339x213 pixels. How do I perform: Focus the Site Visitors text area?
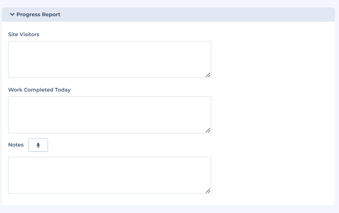pyautogui.click(x=109, y=59)
